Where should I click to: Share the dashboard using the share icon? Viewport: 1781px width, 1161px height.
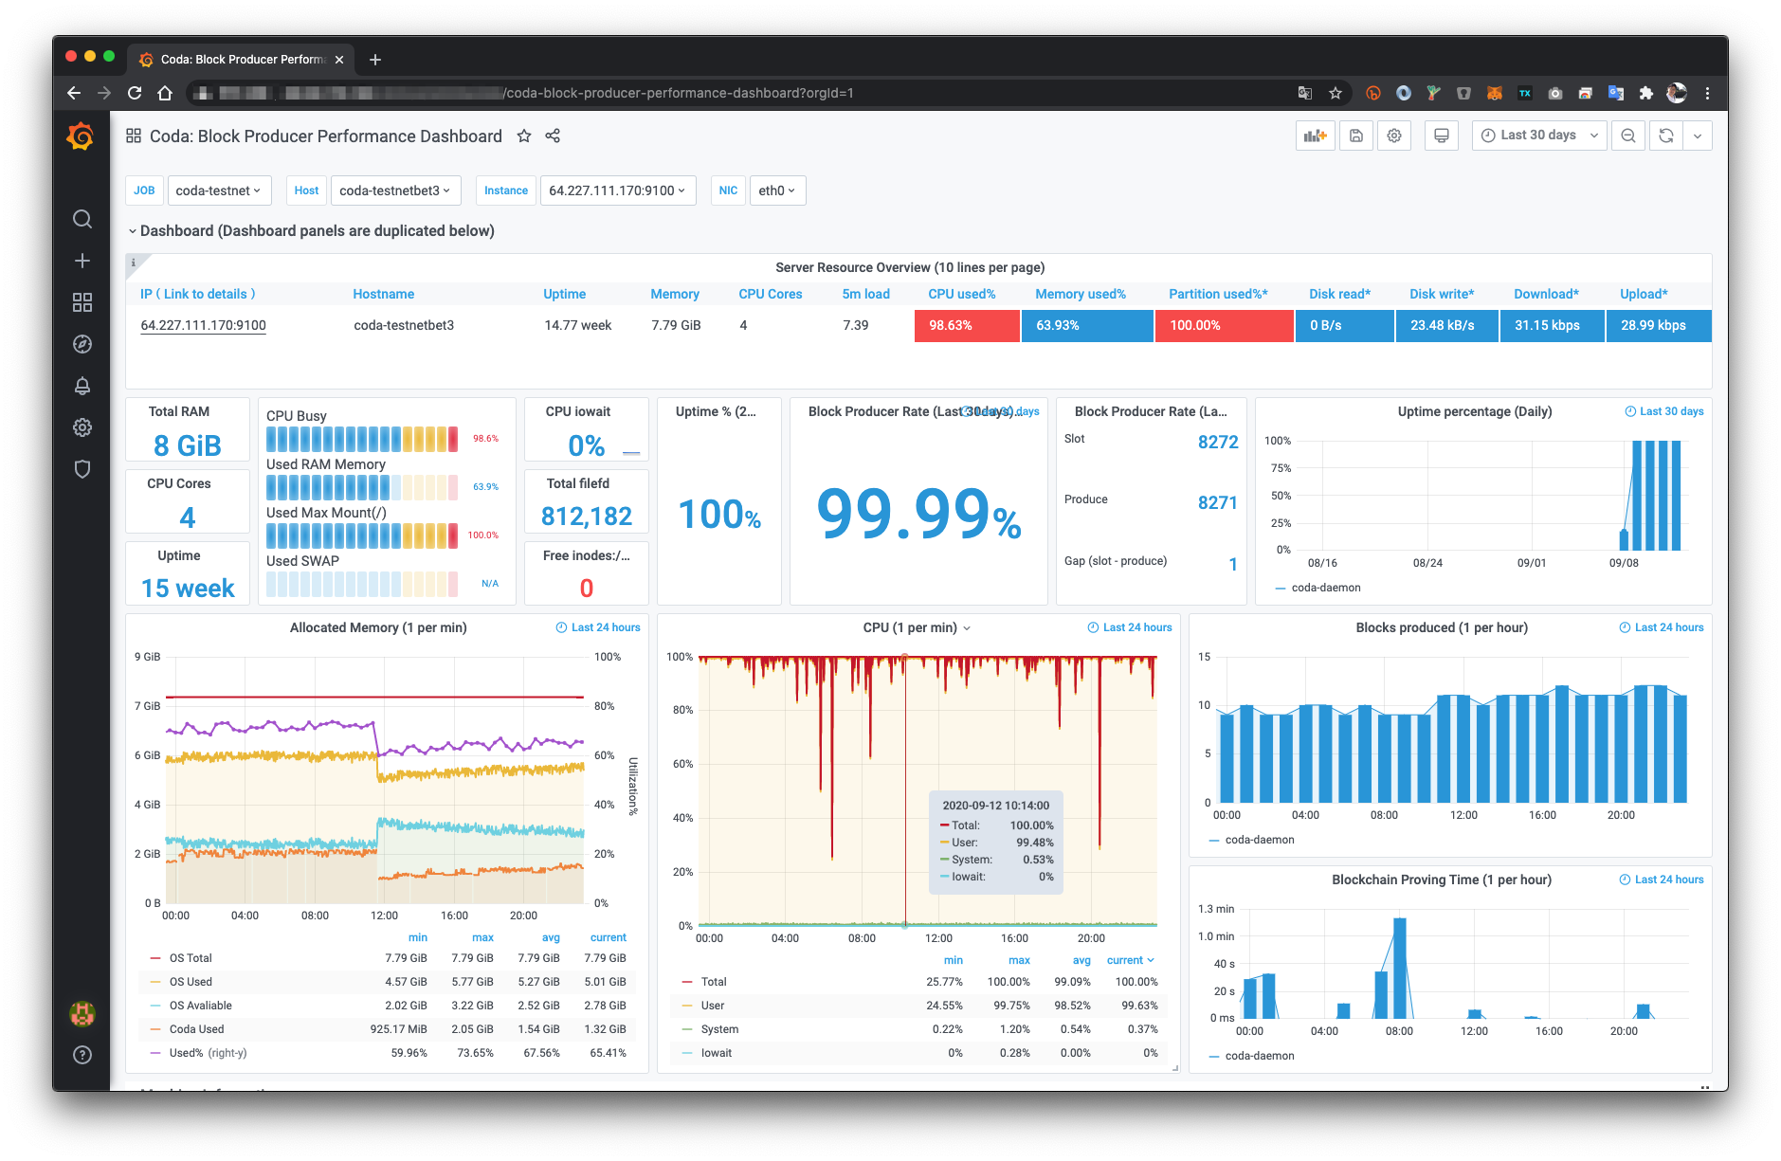(x=553, y=136)
